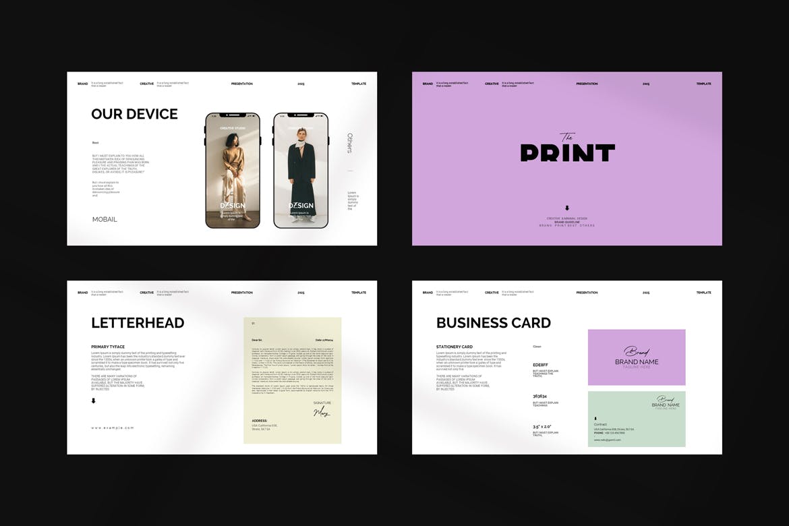Click the CREATIVE header label on the Letterhead slide
This screenshot has width=789, height=526.
click(146, 293)
